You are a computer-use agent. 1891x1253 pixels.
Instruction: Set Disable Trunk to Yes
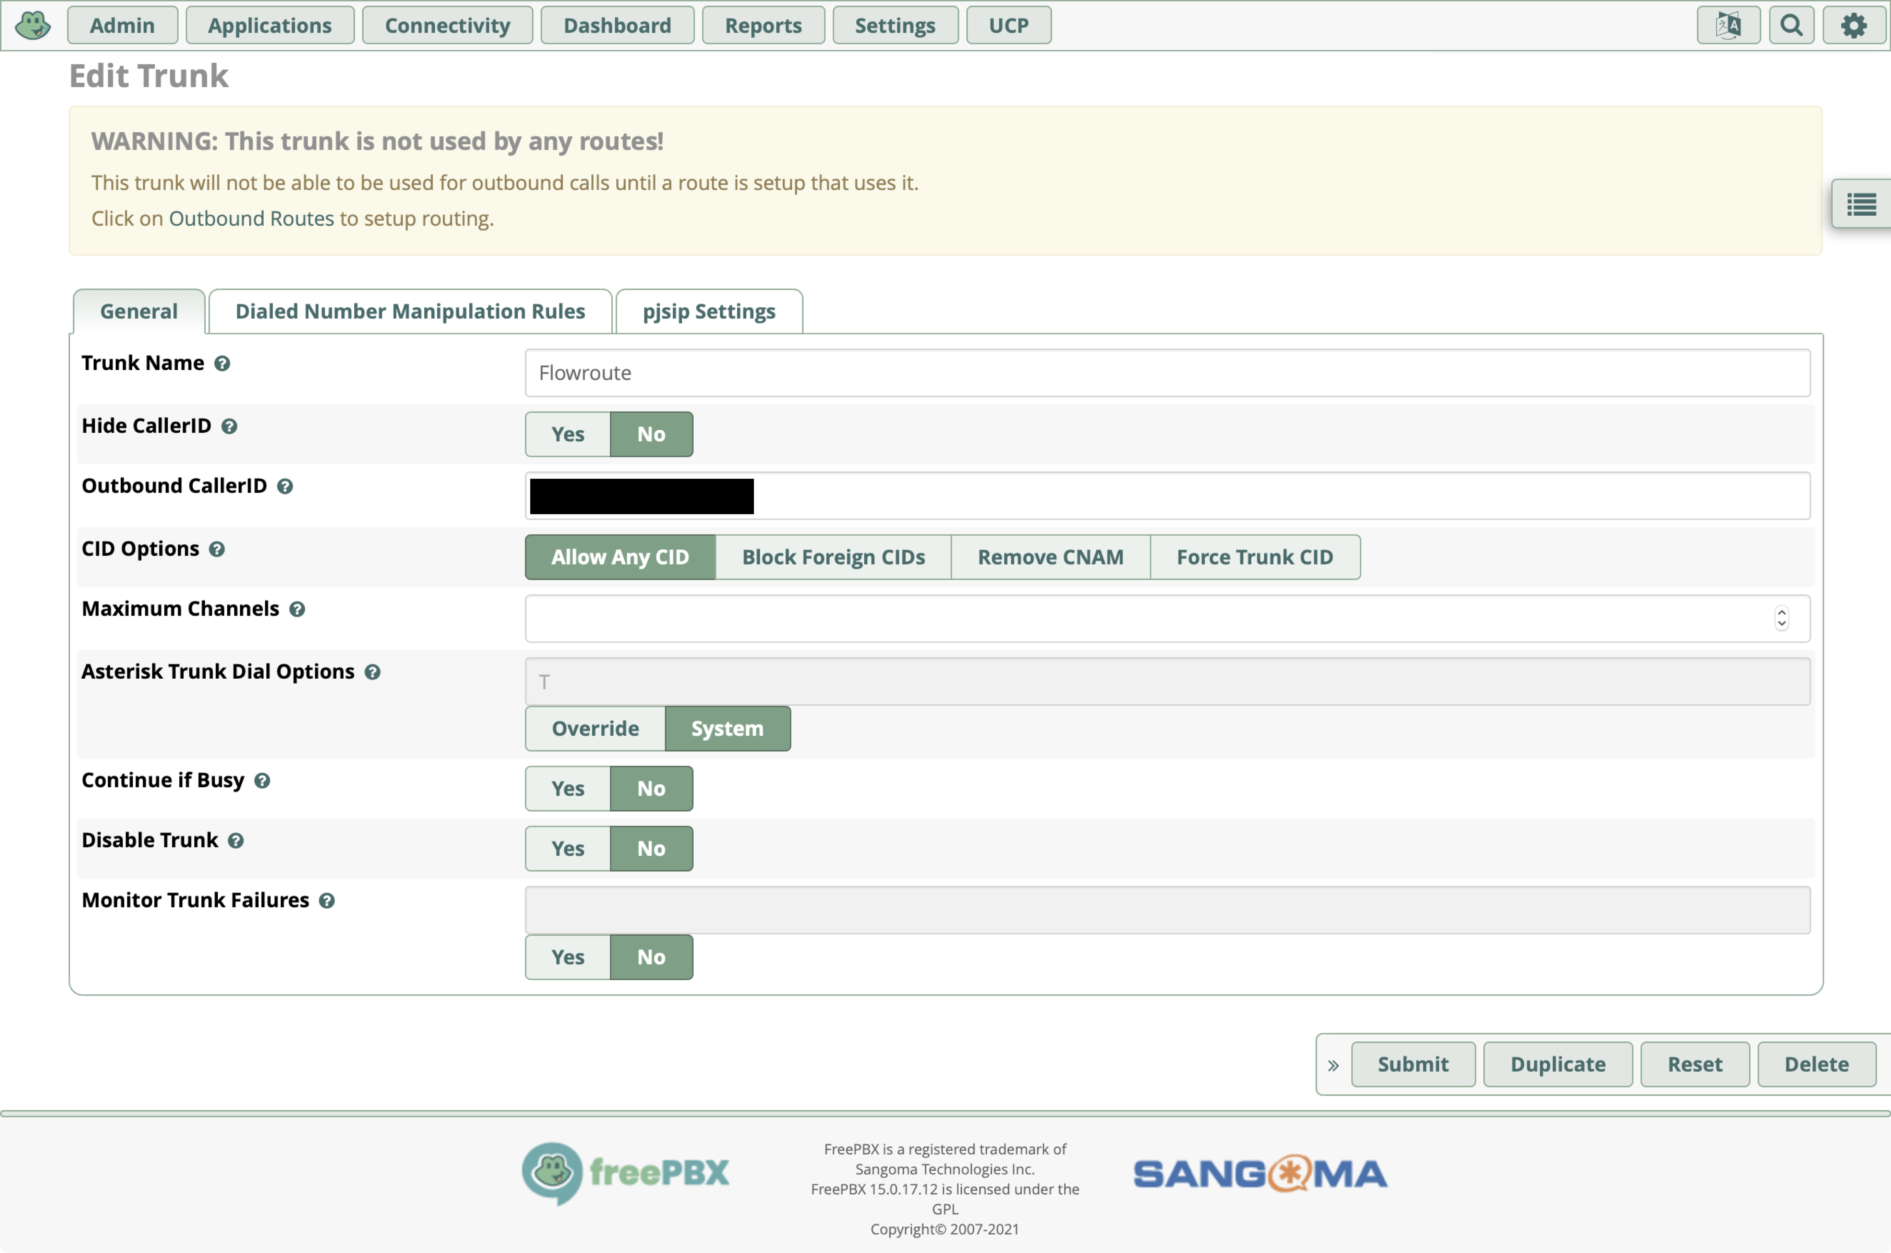(568, 849)
